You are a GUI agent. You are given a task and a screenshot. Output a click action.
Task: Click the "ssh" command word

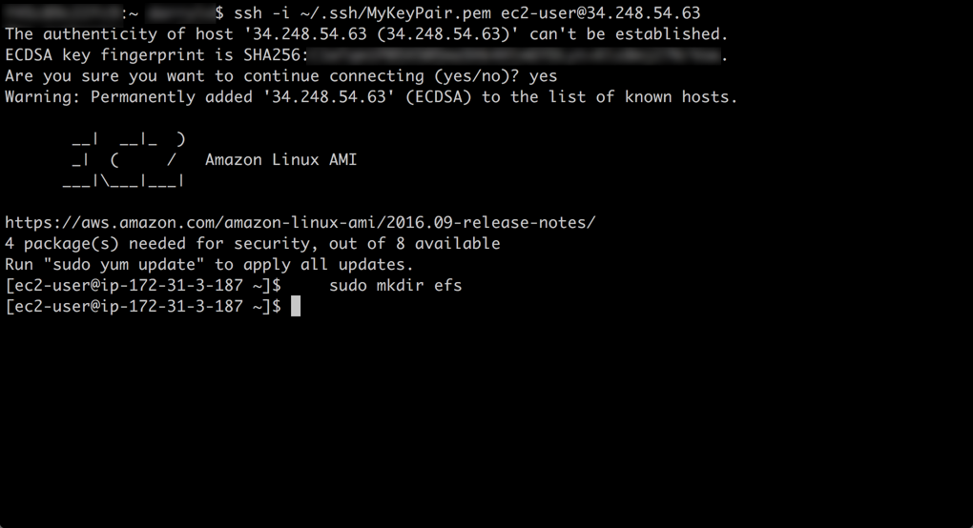click(x=247, y=13)
